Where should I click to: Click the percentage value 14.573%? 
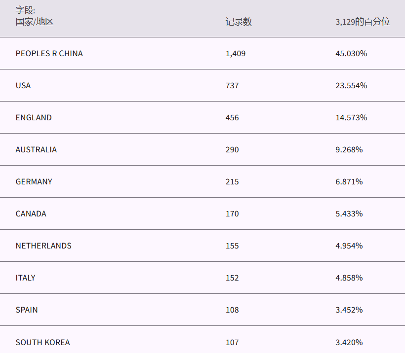(351, 117)
